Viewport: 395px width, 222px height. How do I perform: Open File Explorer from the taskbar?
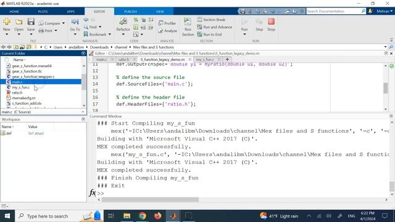click(127, 216)
